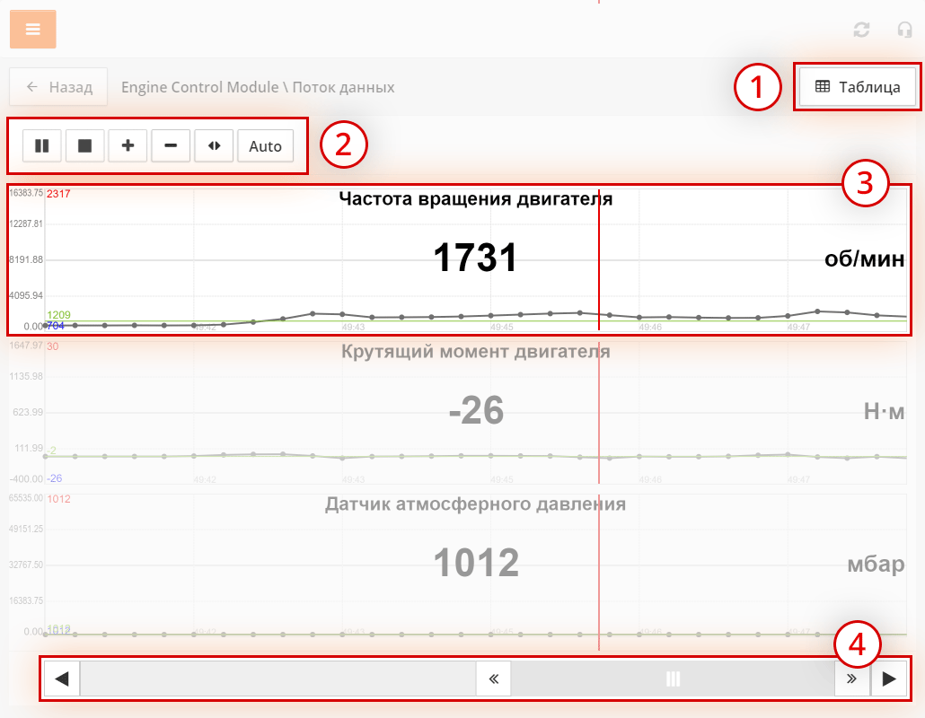Zoom out with the minus button
This screenshot has height=718, width=925.
click(171, 145)
